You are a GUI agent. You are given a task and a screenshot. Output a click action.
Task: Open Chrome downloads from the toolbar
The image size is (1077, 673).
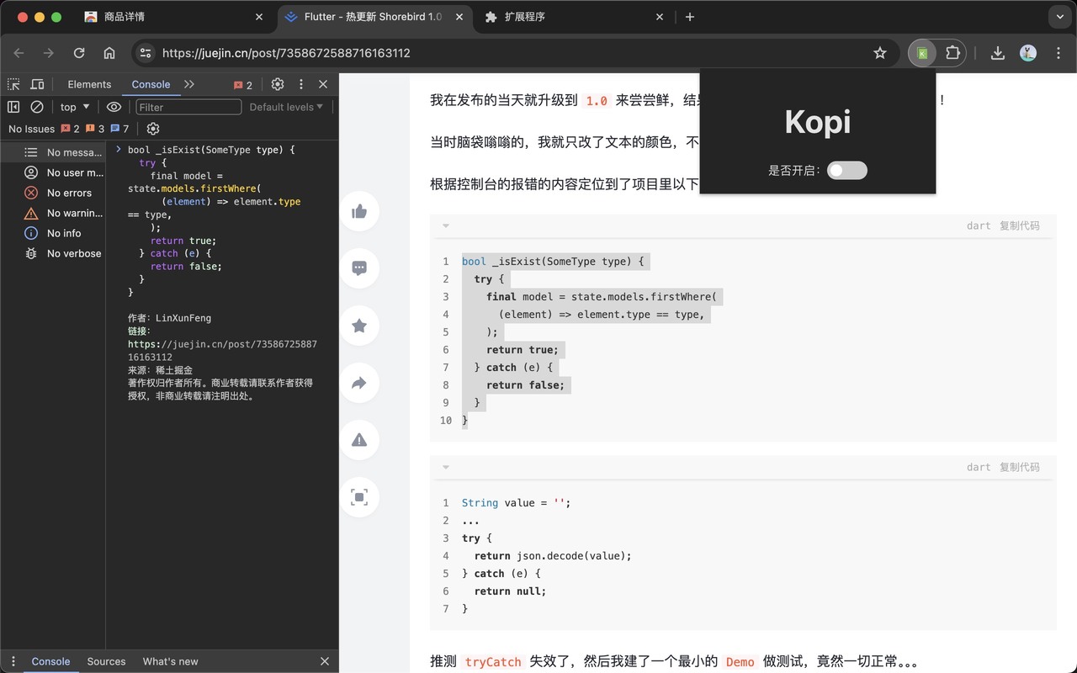997,52
